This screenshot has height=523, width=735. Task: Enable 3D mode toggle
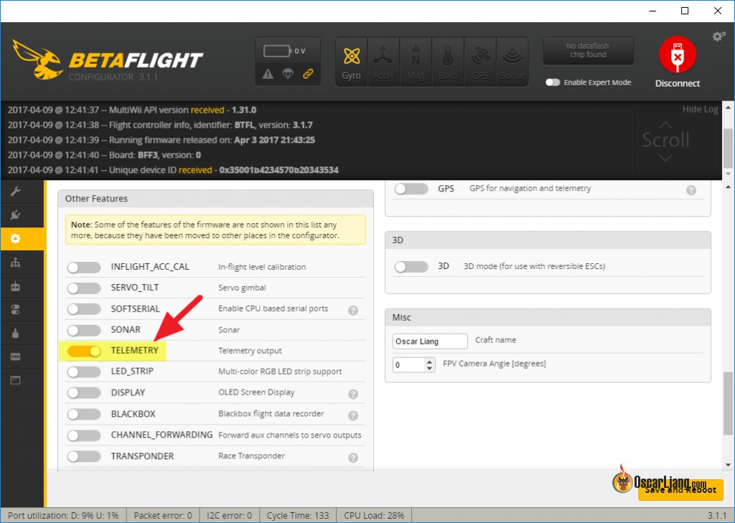click(411, 267)
